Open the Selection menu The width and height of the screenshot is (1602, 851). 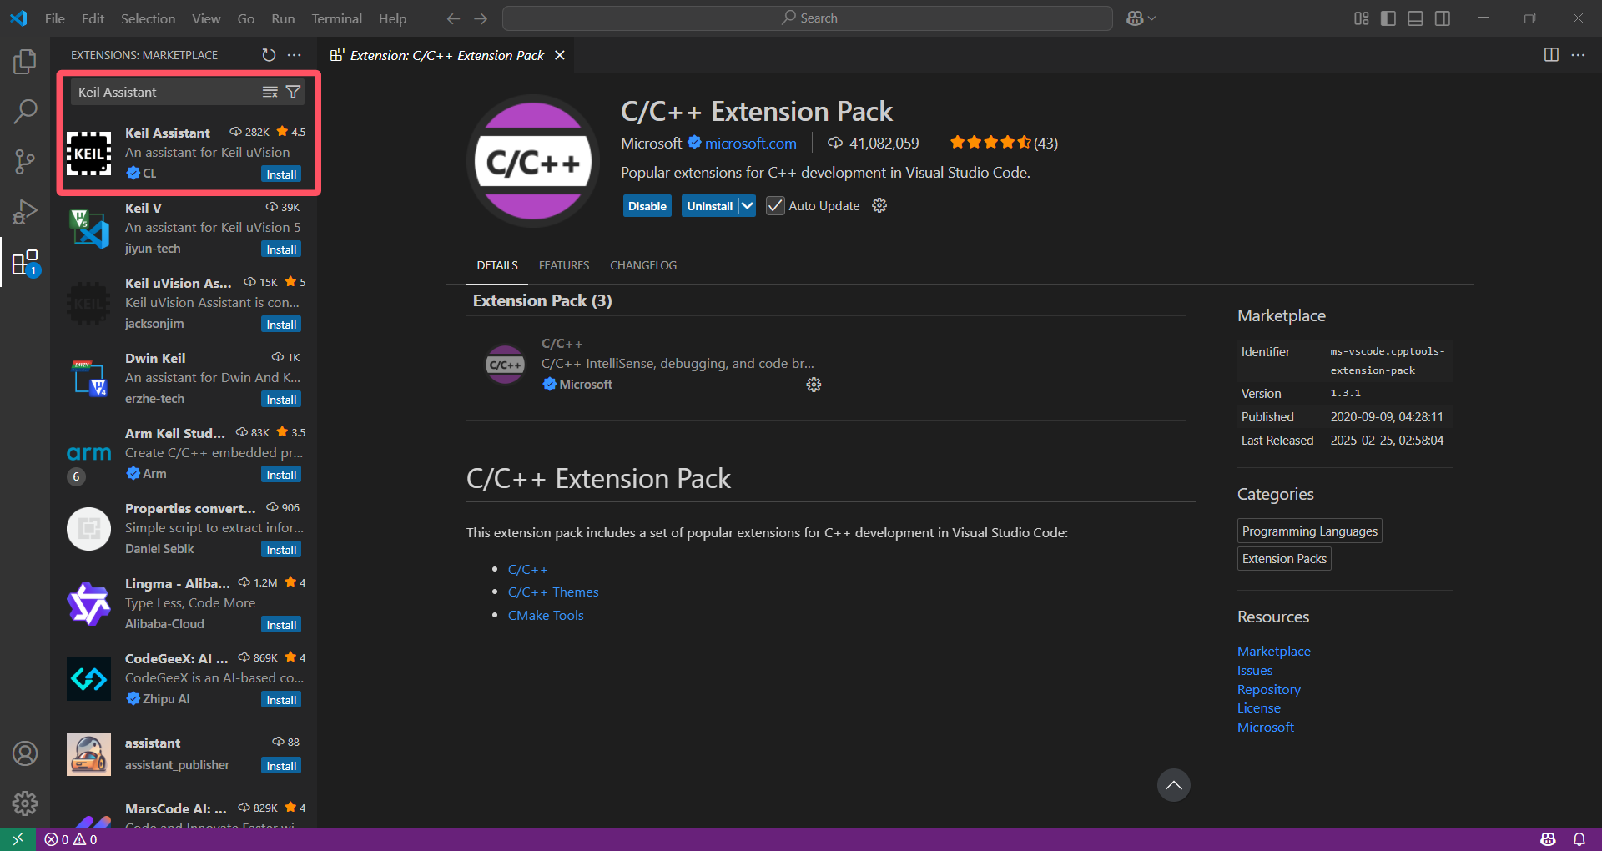pyautogui.click(x=148, y=18)
